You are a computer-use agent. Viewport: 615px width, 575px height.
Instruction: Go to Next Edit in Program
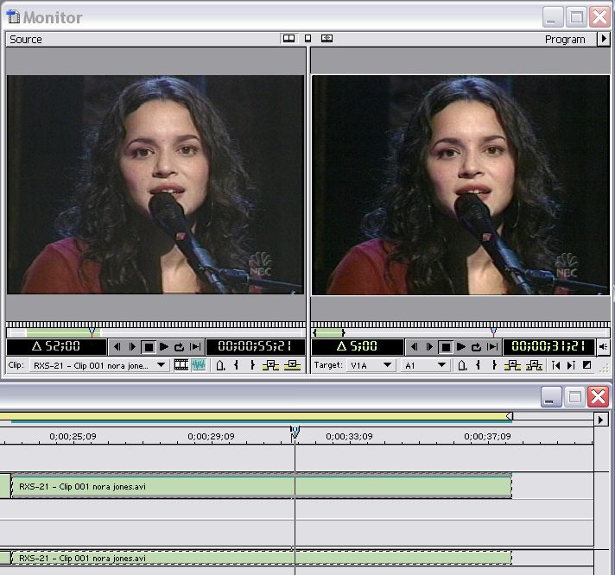pyautogui.click(x=571, y=366)
